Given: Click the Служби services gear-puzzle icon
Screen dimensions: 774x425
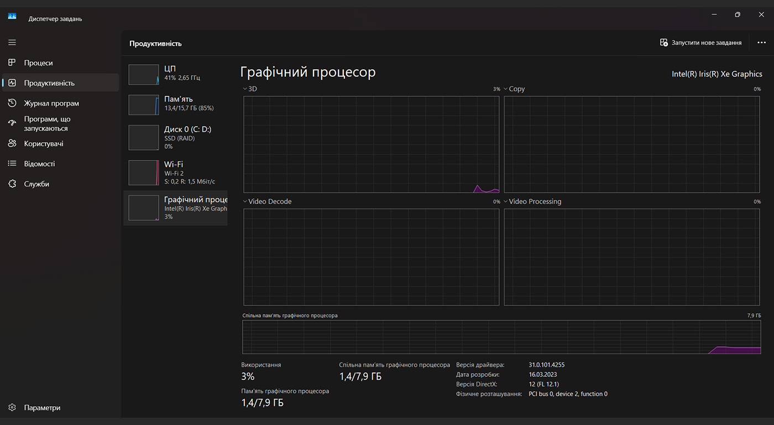Looking at the screenshot, I should click(12, 184).
